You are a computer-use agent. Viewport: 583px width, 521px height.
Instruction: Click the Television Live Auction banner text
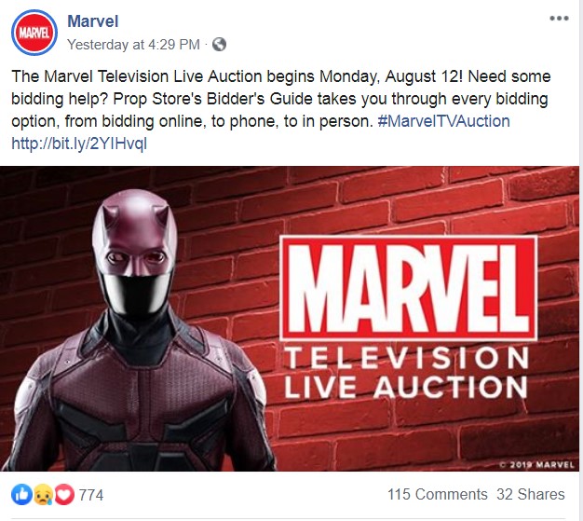point(406,373)
